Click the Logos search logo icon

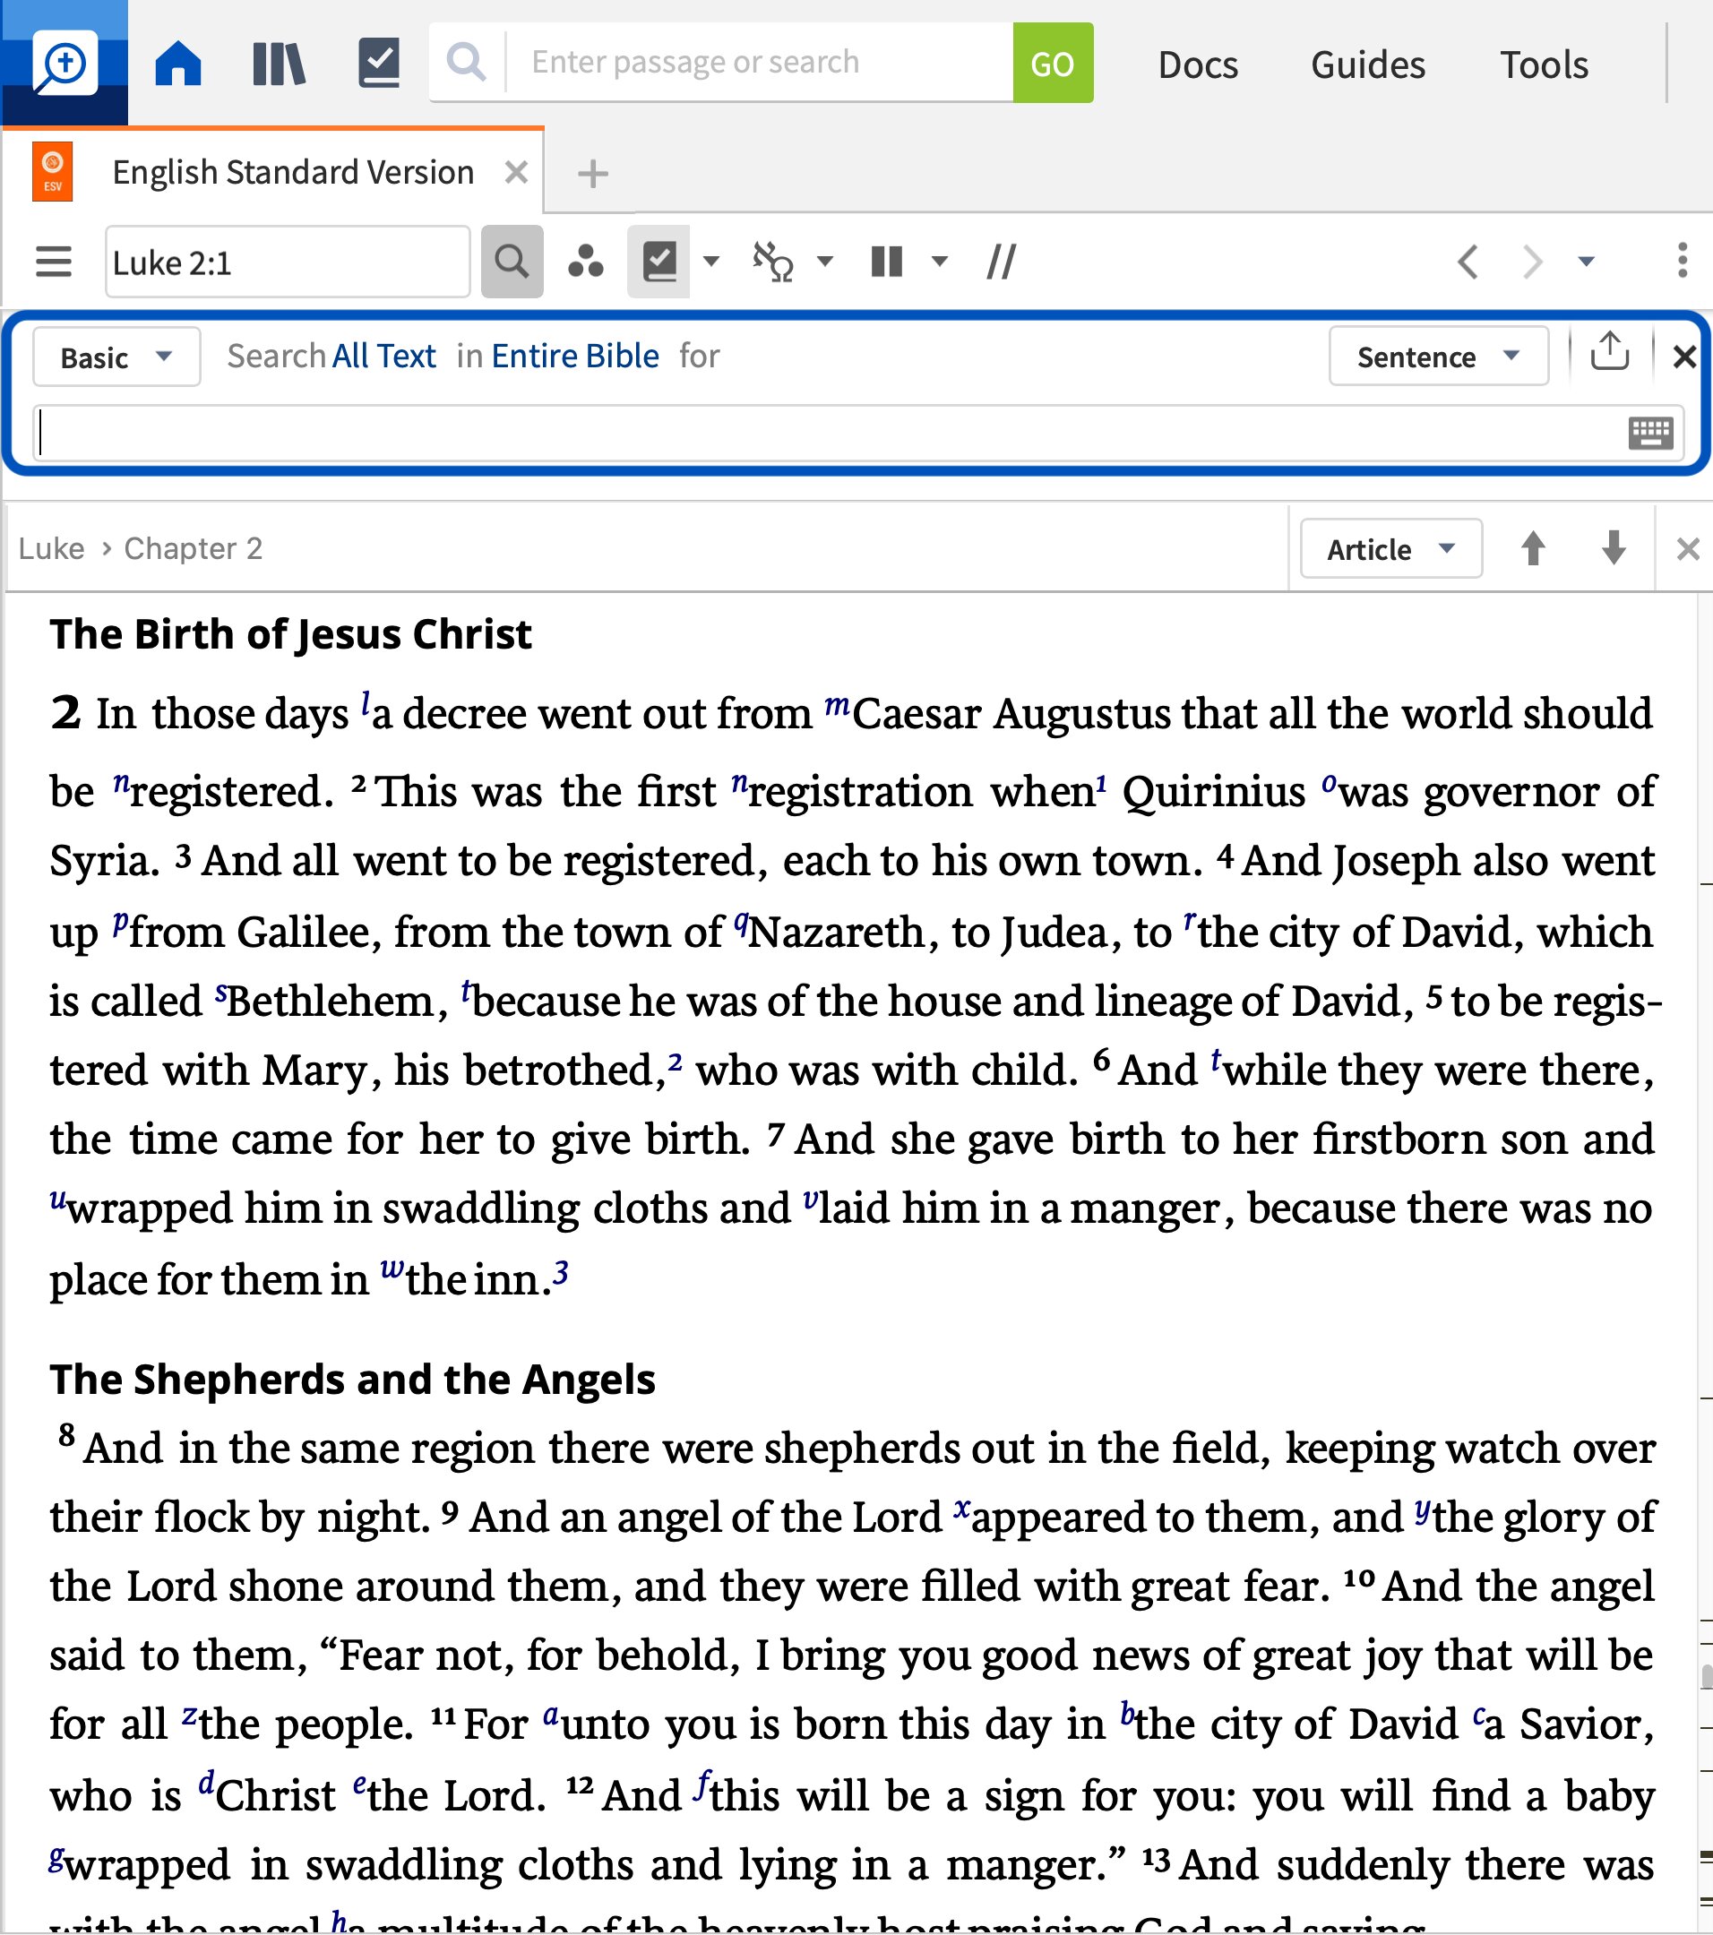coord(65,64)
